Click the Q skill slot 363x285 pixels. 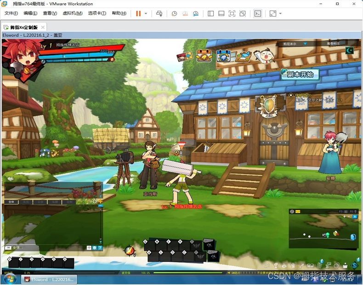pyautogui.click(x=149, y=245)
